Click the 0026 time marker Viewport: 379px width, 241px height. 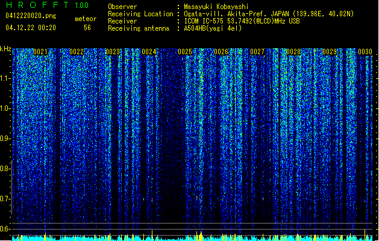[221, 52]
